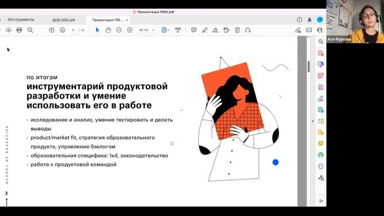Open Create PDF red tool icon

tap(320, 53)
